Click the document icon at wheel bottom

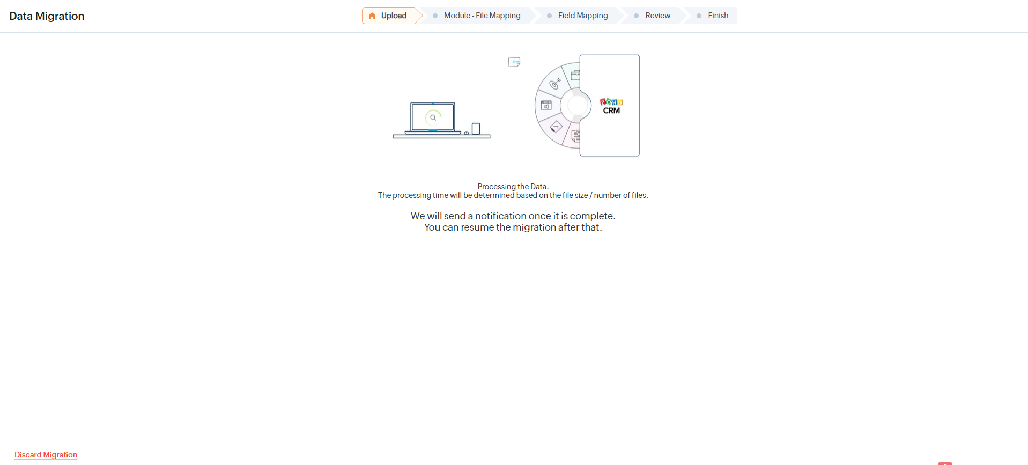[575, 136]
